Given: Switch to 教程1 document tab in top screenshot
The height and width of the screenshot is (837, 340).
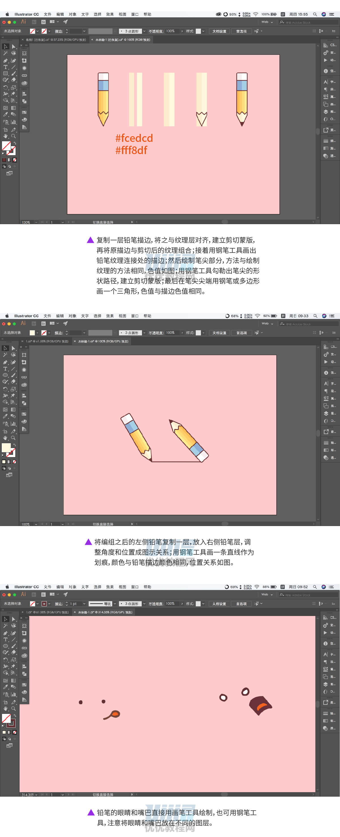Looking at the screenshot, I should click(x=56, y=40).
